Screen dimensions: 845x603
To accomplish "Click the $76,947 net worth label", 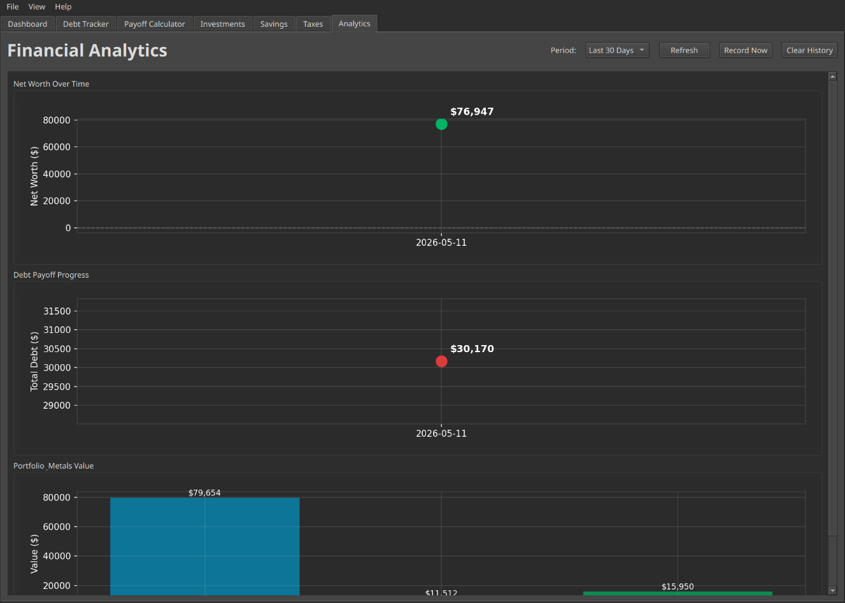I will 472,111.
